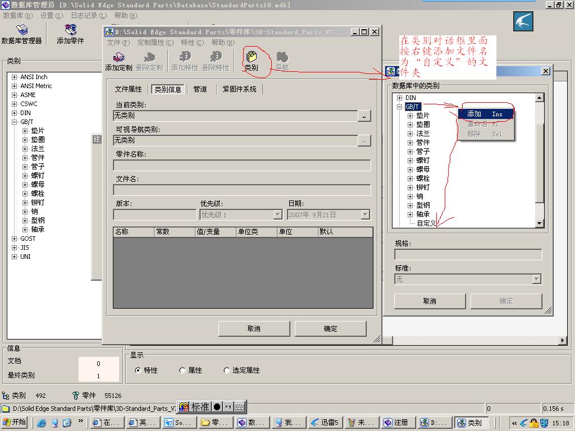Open 数据库(D) menu
The width and height of the screenshot is (575, 431).
click(18, 15)
